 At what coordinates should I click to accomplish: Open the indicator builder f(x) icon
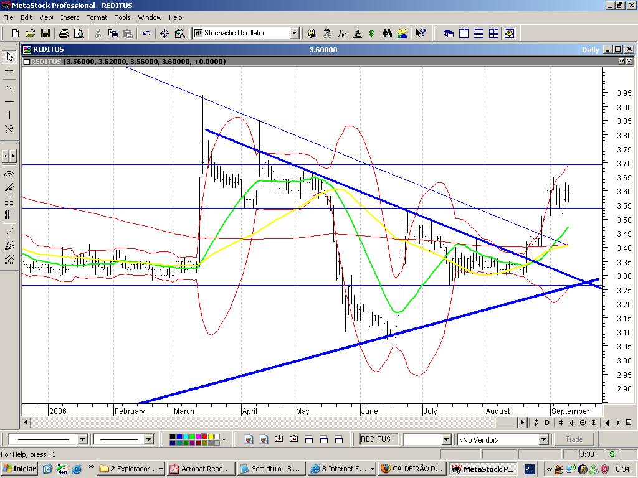coord(342,33)
